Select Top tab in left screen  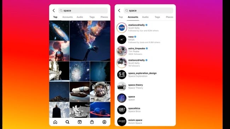click(55, 17)
